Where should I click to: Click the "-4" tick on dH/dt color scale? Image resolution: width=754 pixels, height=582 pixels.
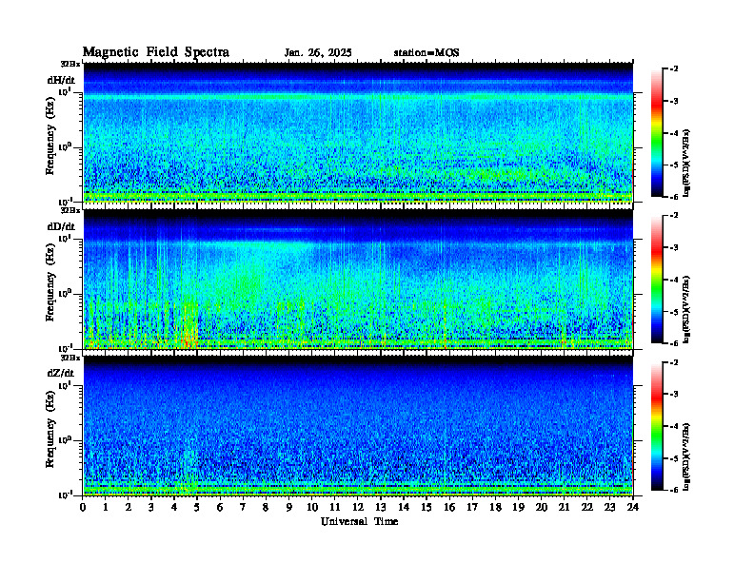pos(674,133)
